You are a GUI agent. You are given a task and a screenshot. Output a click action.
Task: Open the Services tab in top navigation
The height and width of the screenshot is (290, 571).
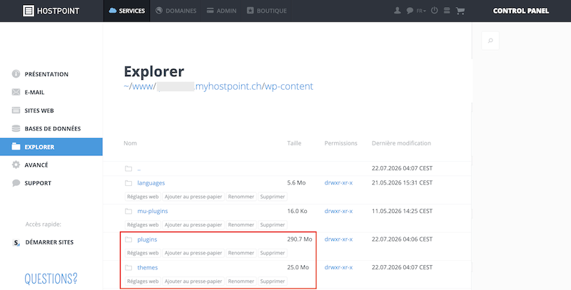[x=127, y=11]
